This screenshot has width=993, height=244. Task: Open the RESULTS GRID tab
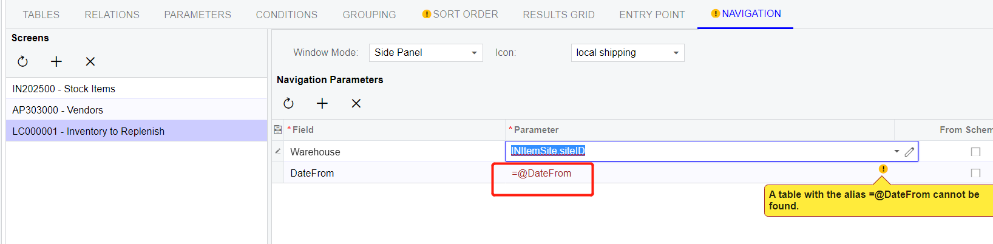[558, 15]
